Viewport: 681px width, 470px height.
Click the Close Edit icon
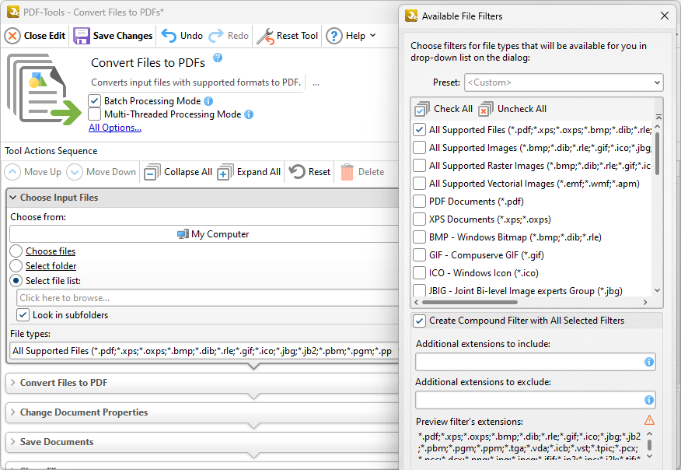tap(12, 36)
